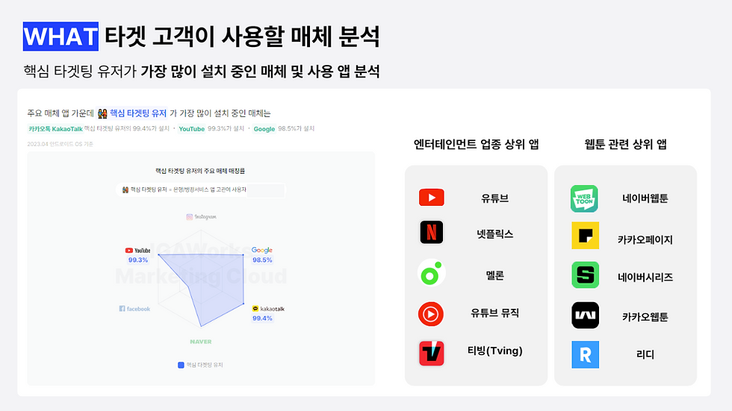Click the Melon app icon
The width and height of the screenshot is (732, 411).
pyautogui.click(x=432, y=272)
